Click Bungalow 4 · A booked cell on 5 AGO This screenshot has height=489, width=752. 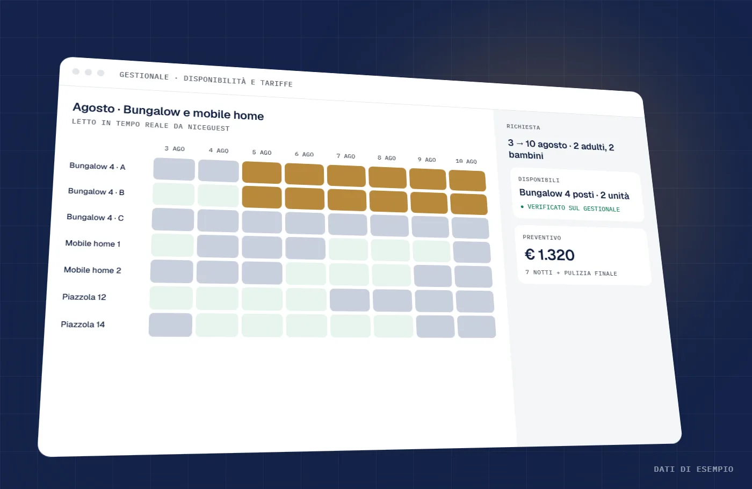pyautogui.click(x=262, y=173)
